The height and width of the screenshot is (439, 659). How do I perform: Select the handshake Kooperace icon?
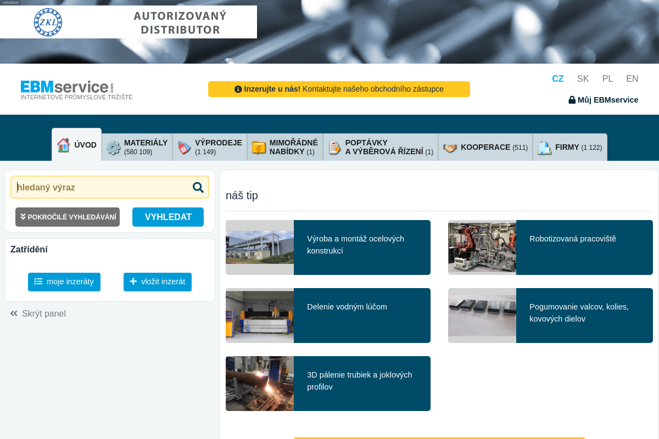450,148
